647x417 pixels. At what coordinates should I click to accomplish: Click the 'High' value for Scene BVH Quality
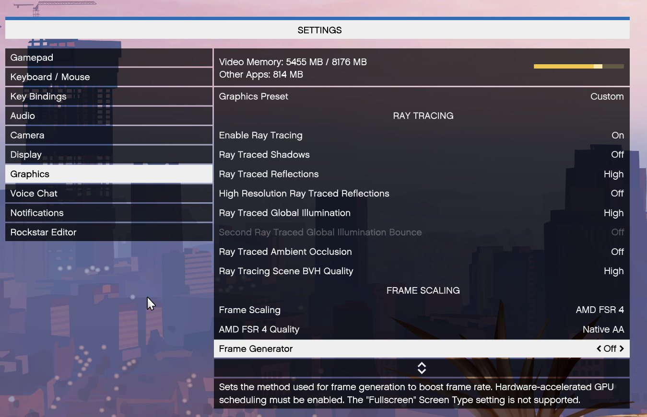click(x=614, y=271)
